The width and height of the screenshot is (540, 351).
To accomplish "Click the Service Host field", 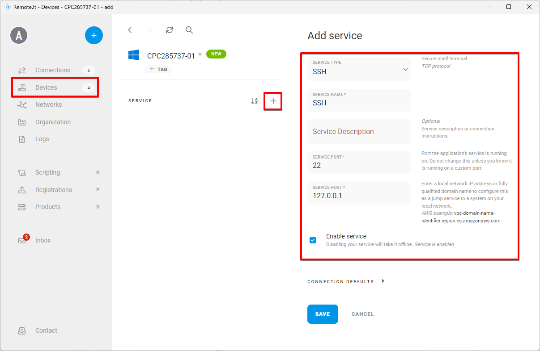I will (359, 193).
